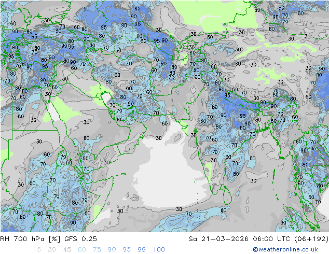The width and height of the screenshot is (329, 254).
Task: Click the "GFS 0.25" model label
Action: pyautogui.click(x=81, y=238)
